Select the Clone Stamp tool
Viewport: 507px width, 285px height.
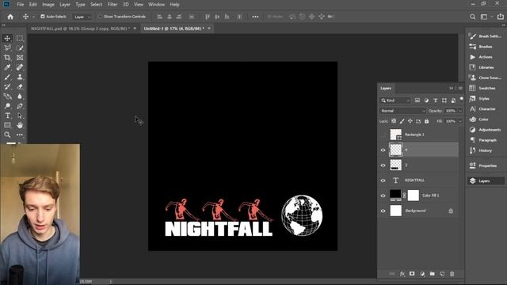tap(20, 77)
